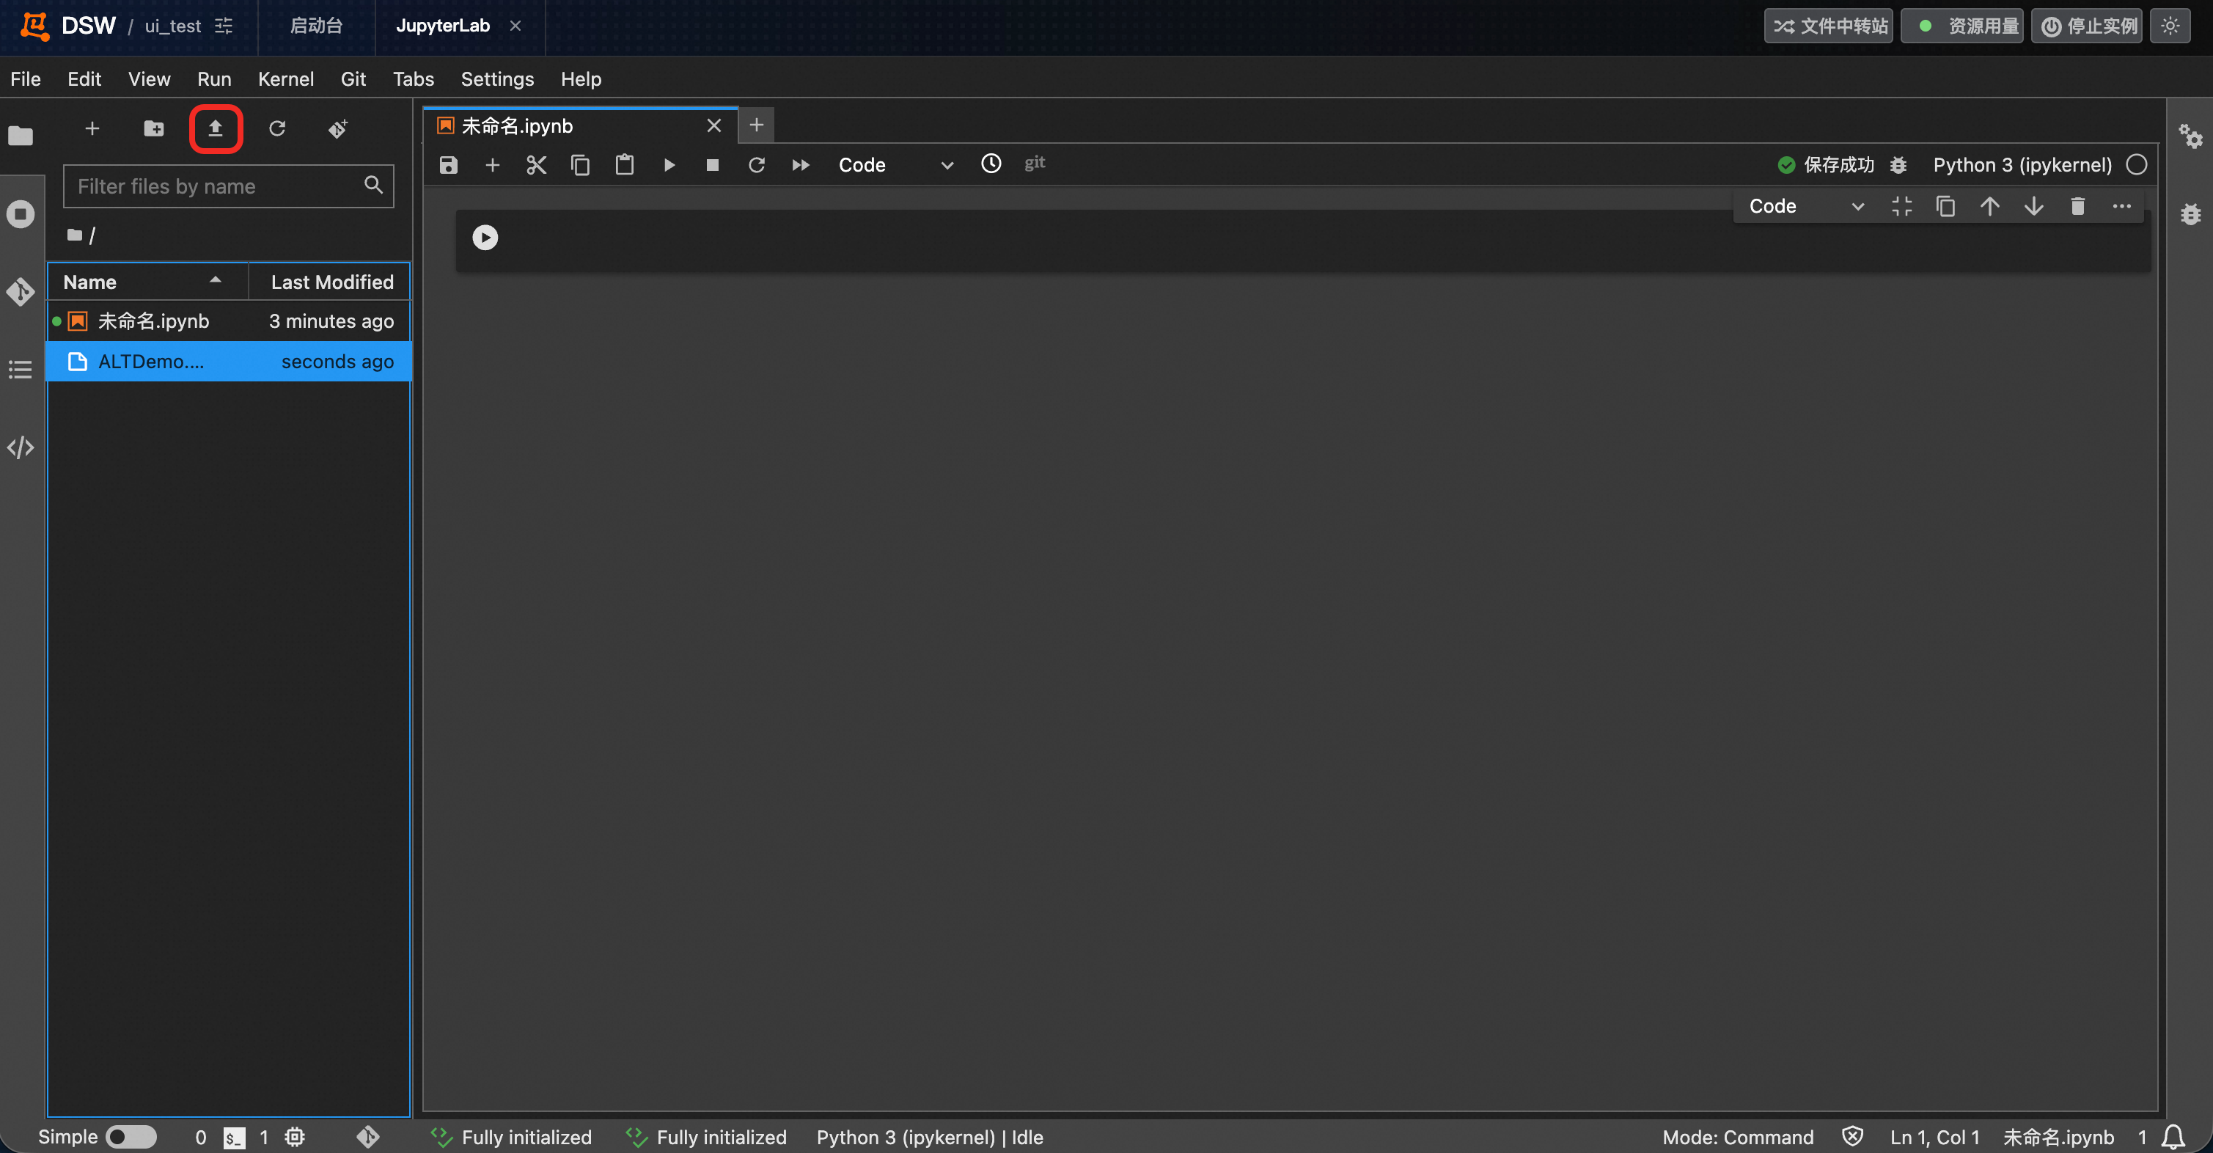Open the Settings menu
Image resolution: width=2213 pixels, height=1153 pixels.
496,79
